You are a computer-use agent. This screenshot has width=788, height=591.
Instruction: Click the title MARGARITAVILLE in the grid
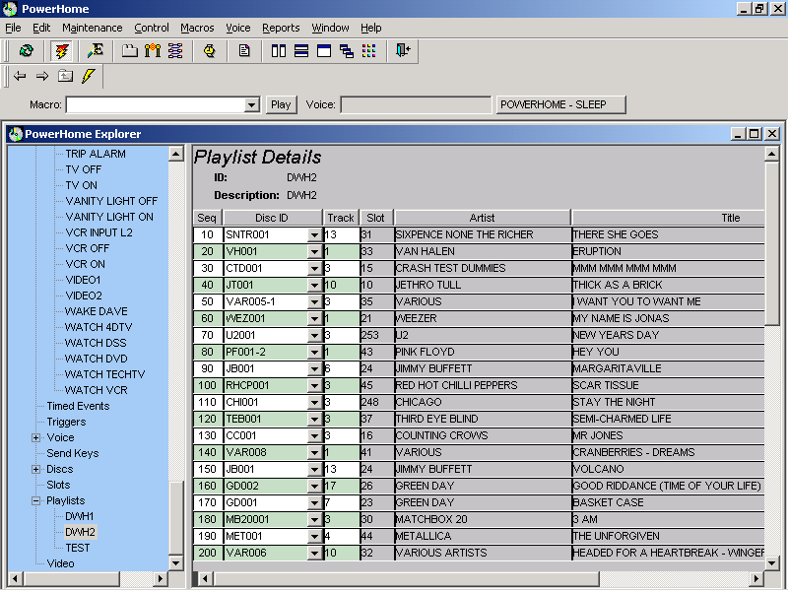coord(618,368)
